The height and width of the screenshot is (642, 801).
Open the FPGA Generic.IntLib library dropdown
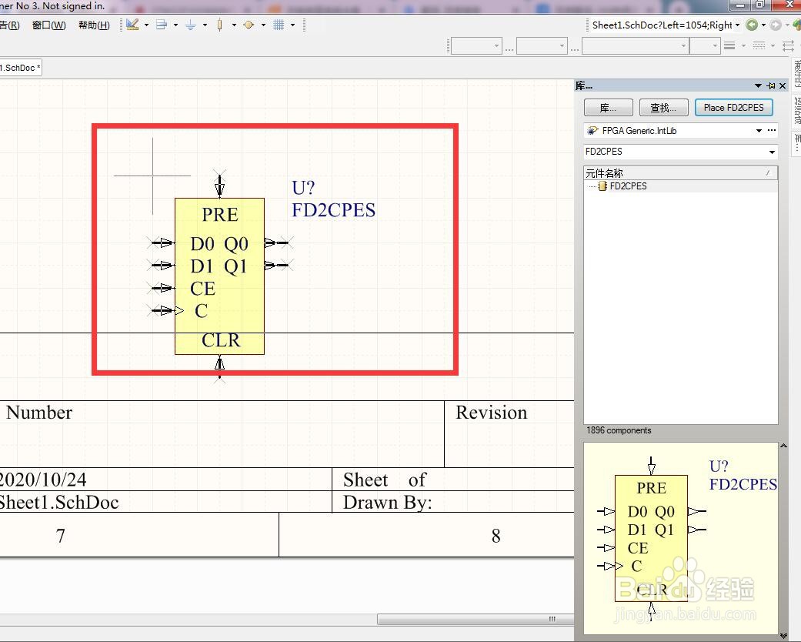click(759, 130)
